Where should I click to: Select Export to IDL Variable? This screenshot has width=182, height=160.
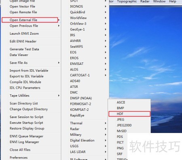tap(27, 76)
